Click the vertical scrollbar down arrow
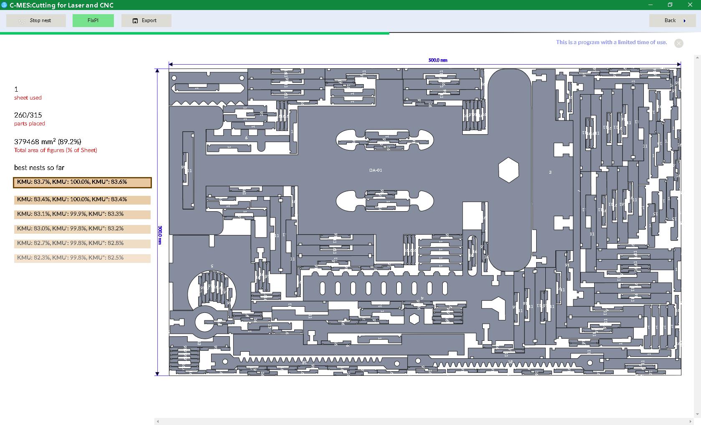The width and height of the screenshot is (701, 425). coord(698,415)
